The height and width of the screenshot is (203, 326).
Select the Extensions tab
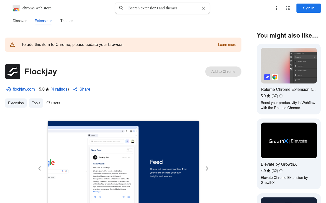pos(44,21)
